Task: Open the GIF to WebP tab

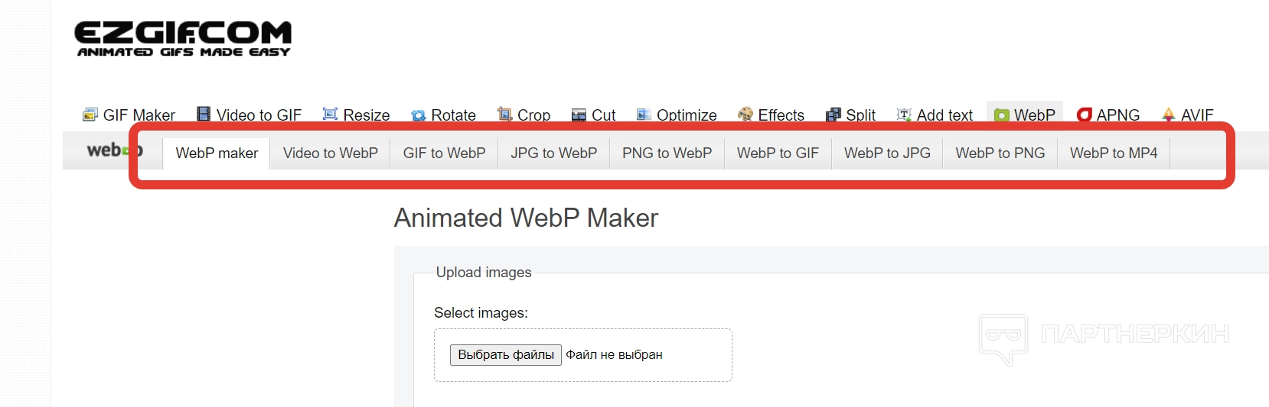Action: pos(444,153)
